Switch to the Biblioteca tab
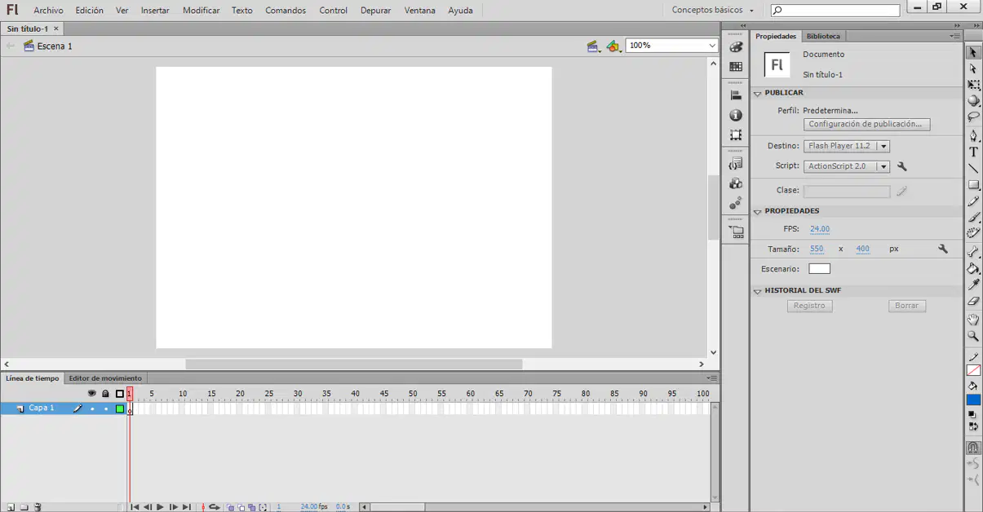The image size is (983, 512). coord(823,36)
